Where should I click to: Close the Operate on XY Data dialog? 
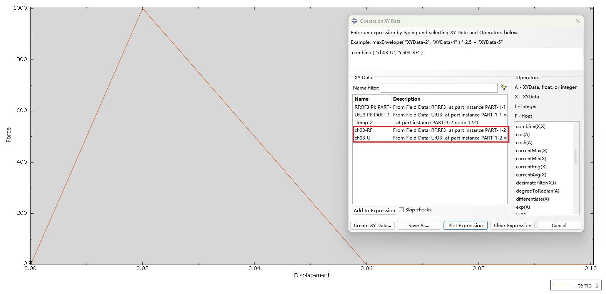tap(578, 21)
